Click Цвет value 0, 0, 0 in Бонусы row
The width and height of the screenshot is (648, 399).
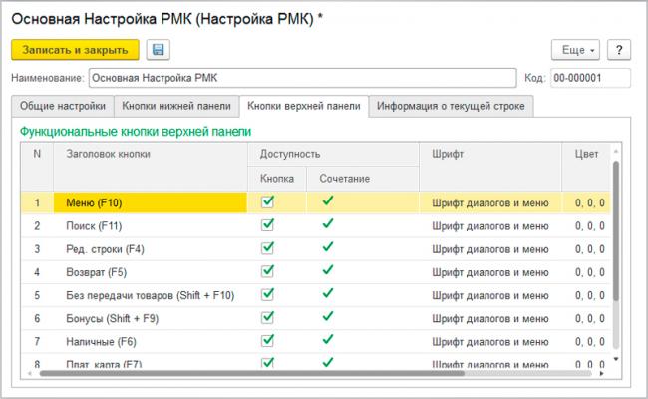coord(590,319)
